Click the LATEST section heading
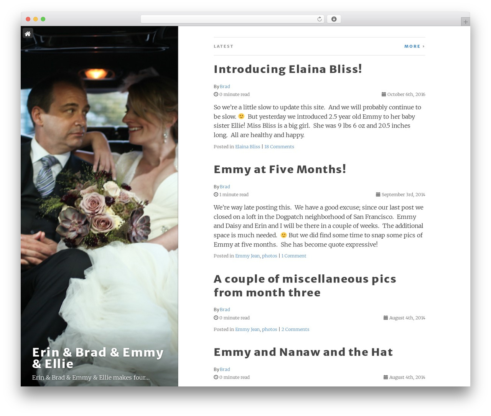 pyautogui.click(x=223, y=46)
